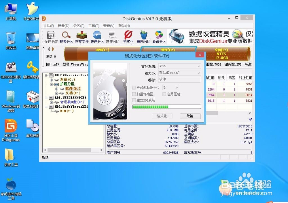This screenshot has height=203, width=288.
Task: Open the 手动GHOST desktop icon
Action: pos(32,12)
